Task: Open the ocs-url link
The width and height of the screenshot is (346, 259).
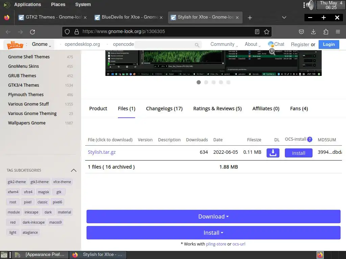Action: click(x=239, y=244)
